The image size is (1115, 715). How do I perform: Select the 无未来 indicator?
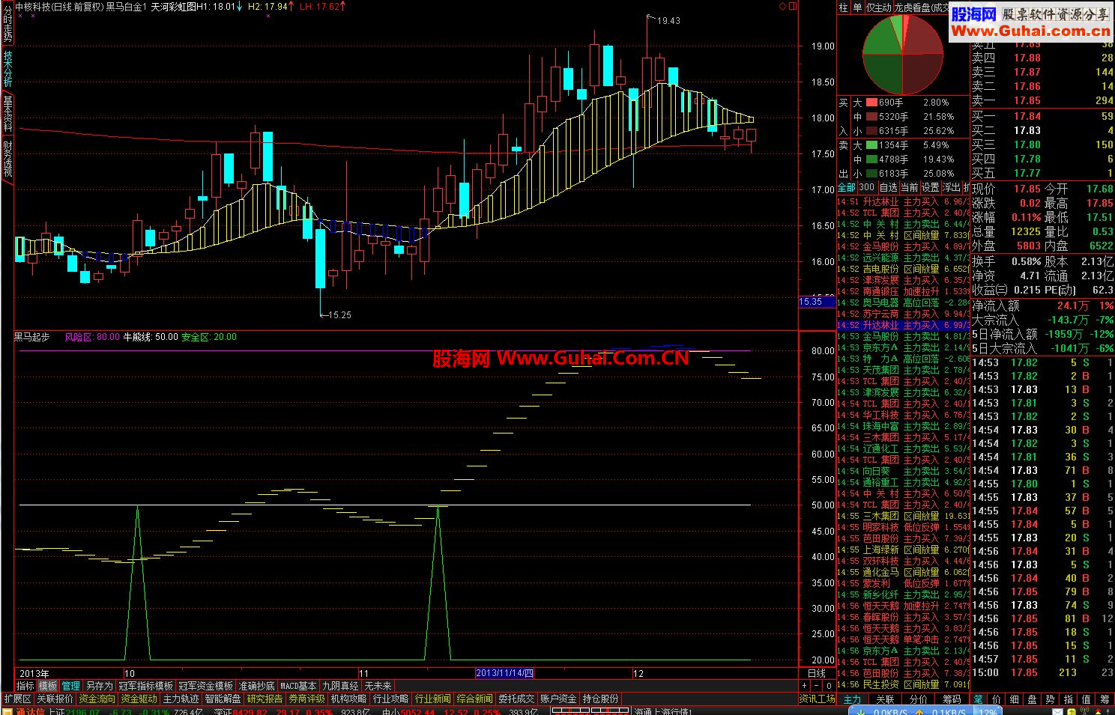[378, 686]
